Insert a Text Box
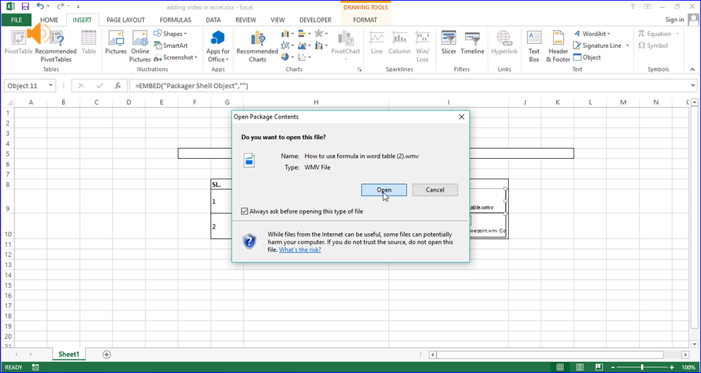 (x=534, y=46)
